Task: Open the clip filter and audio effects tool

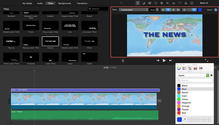Action: pos(186,3)
